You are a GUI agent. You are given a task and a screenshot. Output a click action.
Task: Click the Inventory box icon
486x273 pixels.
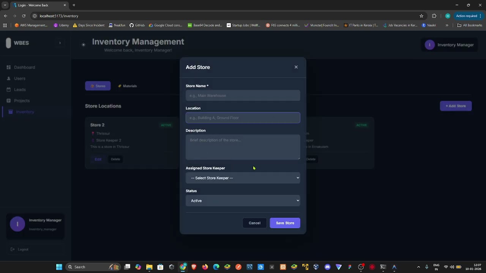pyautogui.click(x=11, y=112)
